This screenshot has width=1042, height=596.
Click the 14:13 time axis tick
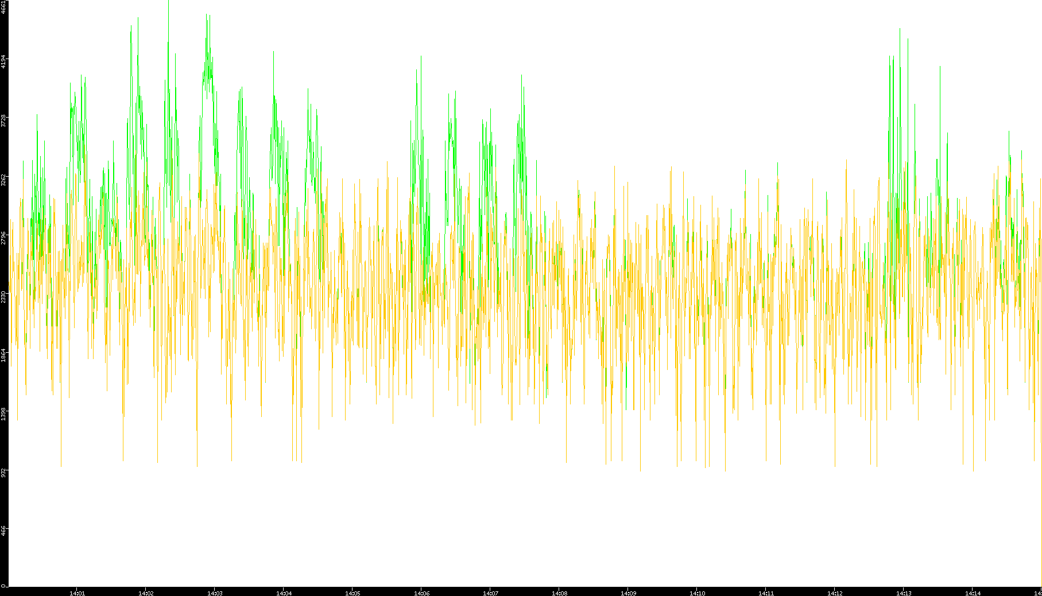point(904,593)
